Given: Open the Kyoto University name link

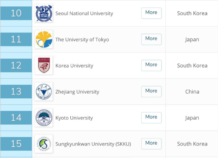Looking at the screenshot, I should (x=74, y=118).
